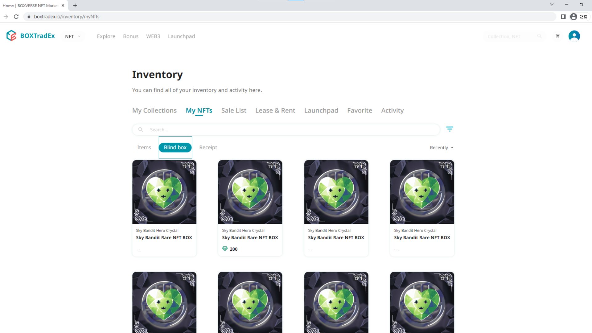
Task: Select the Blind box filter pill
Action: tap(175, 147)
